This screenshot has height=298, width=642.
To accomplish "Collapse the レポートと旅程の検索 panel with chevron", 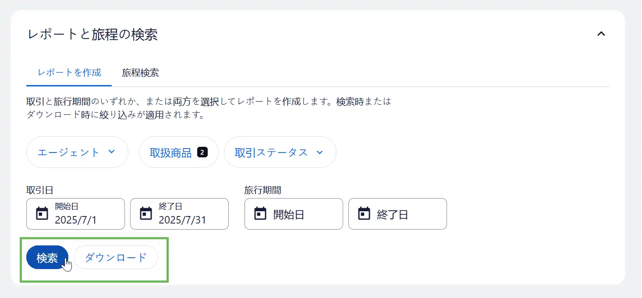I will [601, 34].
